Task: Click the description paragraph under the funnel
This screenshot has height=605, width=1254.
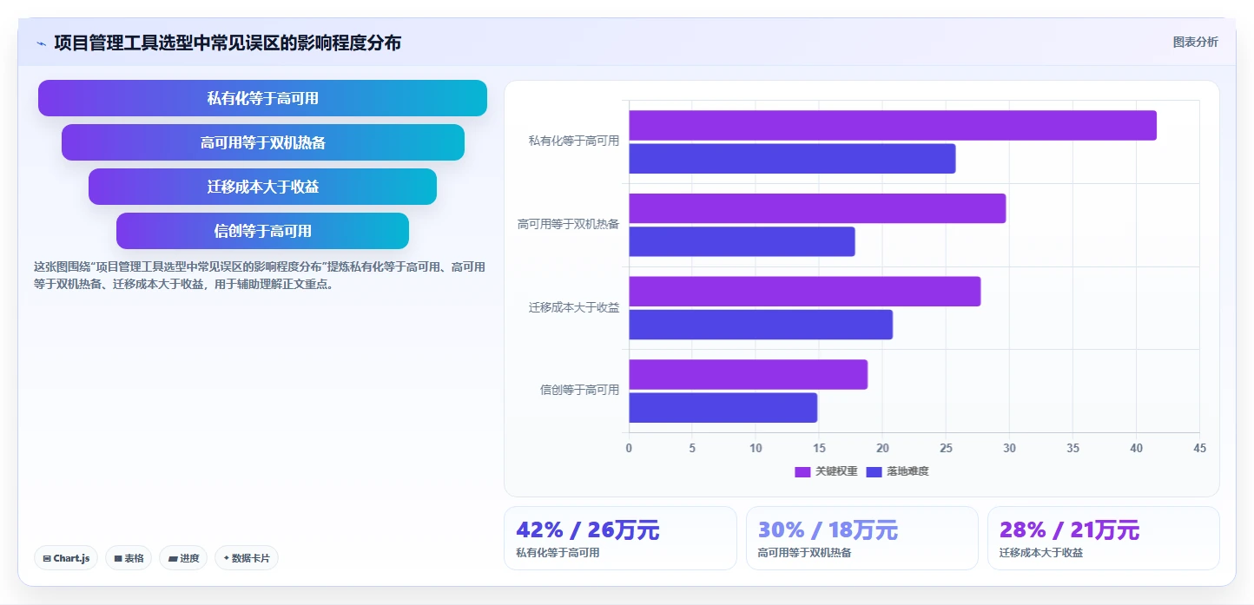Action: [x=260, y=275]
